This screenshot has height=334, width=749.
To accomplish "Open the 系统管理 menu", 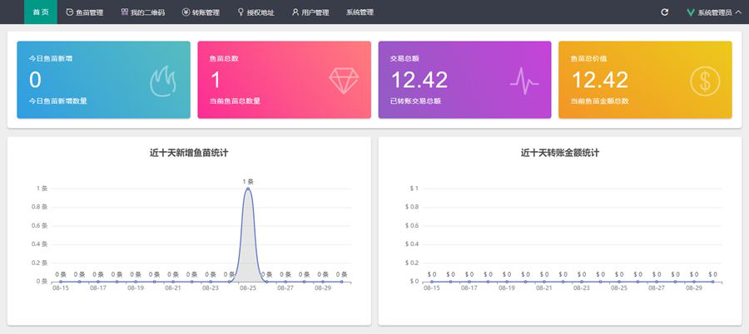I will (360, 12).
